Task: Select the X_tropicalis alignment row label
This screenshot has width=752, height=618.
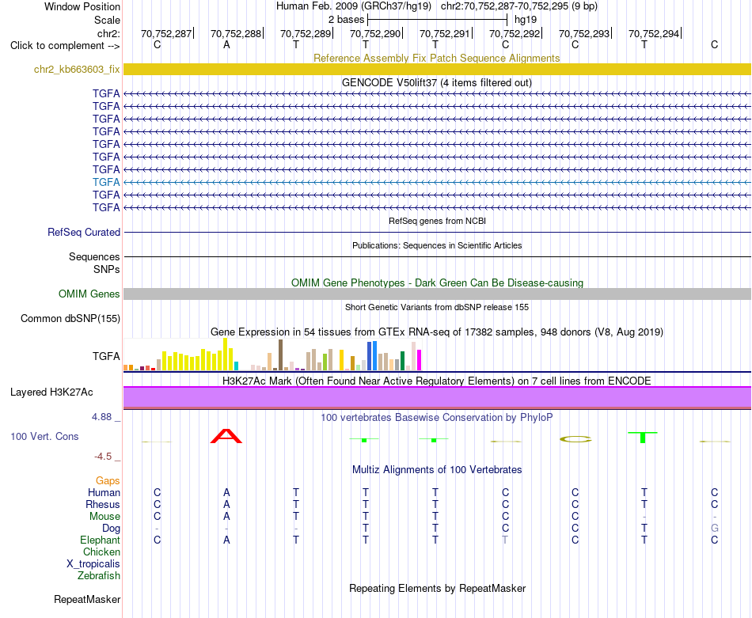Action: tap(93, 564)
